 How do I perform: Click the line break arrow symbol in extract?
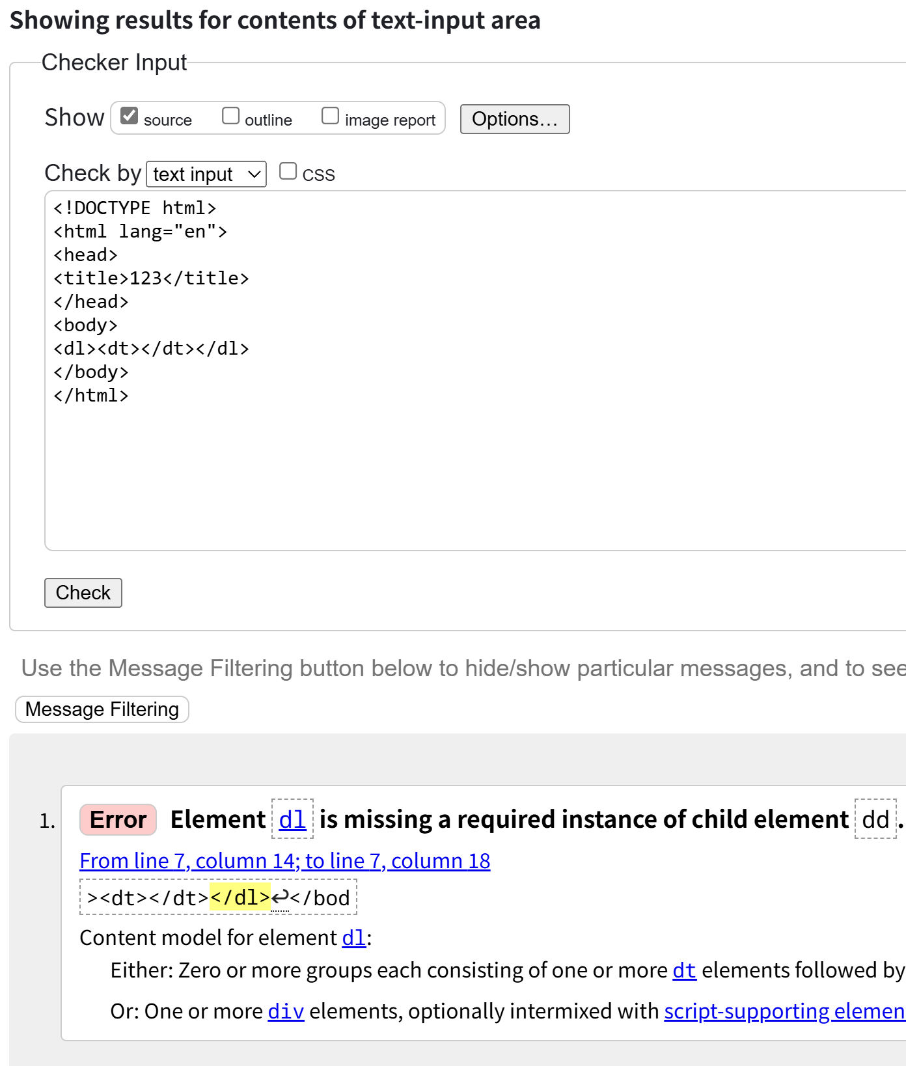tap(280, 898)
